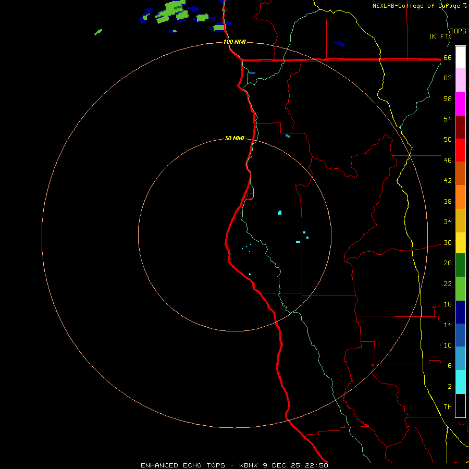Viewport: 469px width, 469px height.
Task: Click the bright red legend swatch
Action: 460,150
